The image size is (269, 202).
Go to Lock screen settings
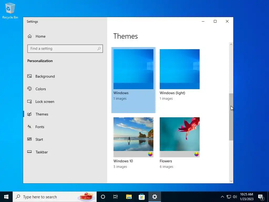pos(65,102)
